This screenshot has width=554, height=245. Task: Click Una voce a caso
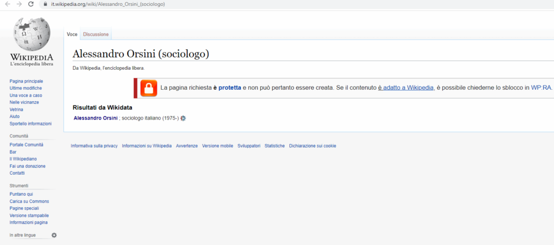[x=26, y=95]
